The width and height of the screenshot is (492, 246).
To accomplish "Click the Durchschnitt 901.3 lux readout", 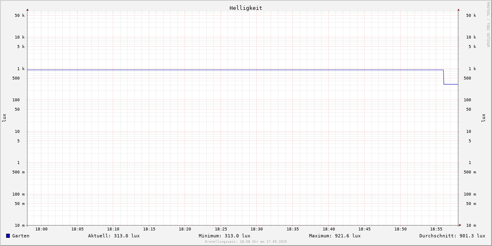I will 452,236.
